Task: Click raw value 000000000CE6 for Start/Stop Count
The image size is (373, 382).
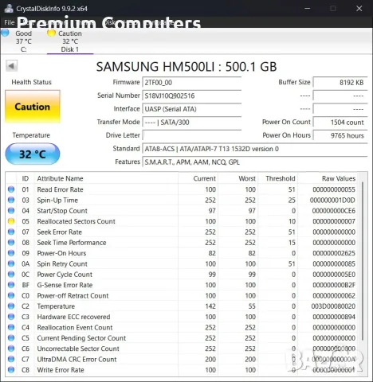Action: (x=334, y=211)
